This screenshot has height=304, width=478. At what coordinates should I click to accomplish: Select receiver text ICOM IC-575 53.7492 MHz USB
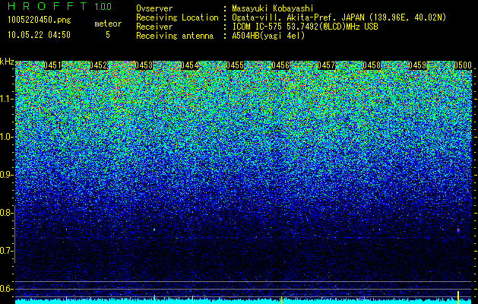point(305,27)
